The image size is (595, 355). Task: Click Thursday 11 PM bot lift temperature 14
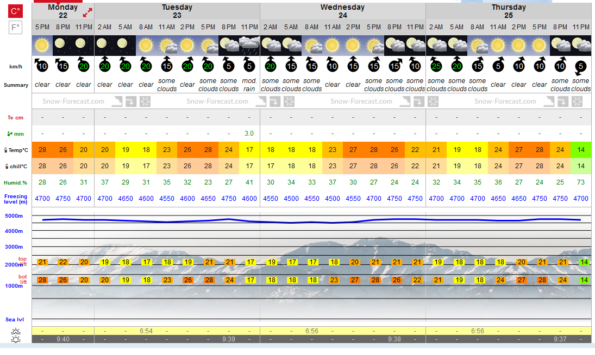tap(584, 280)
